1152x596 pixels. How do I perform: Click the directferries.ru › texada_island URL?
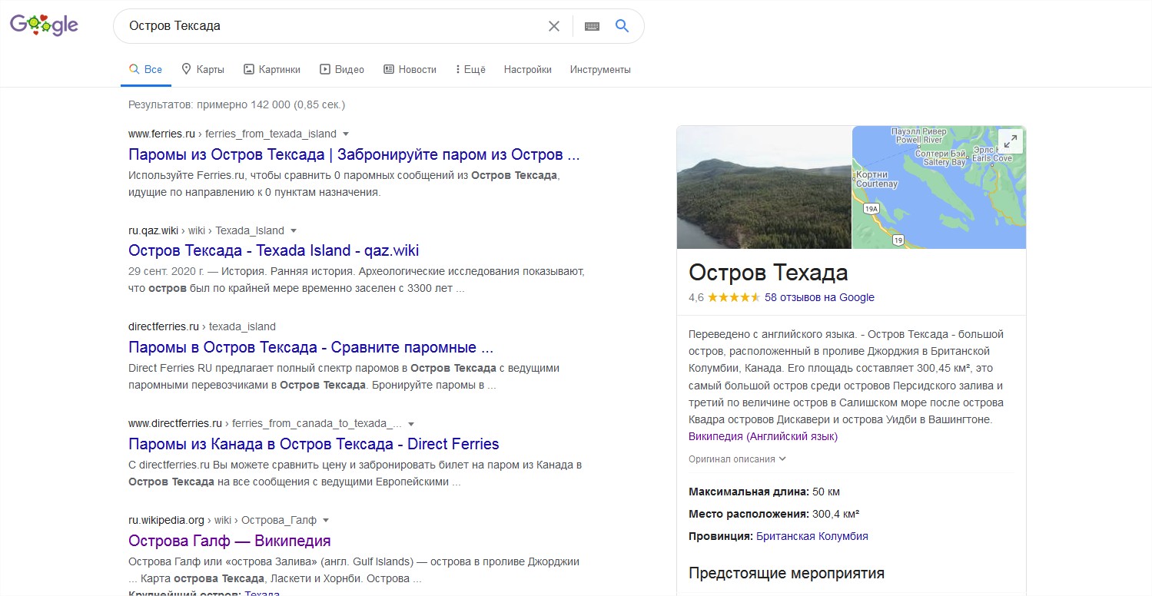(x=202, y=327)
